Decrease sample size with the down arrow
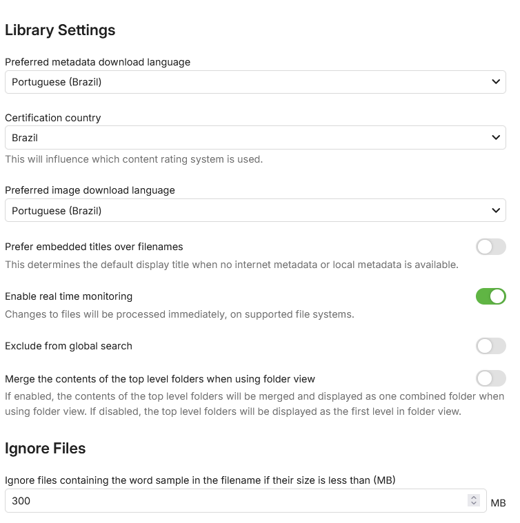520x523 pixels. (x=473, y=504)
